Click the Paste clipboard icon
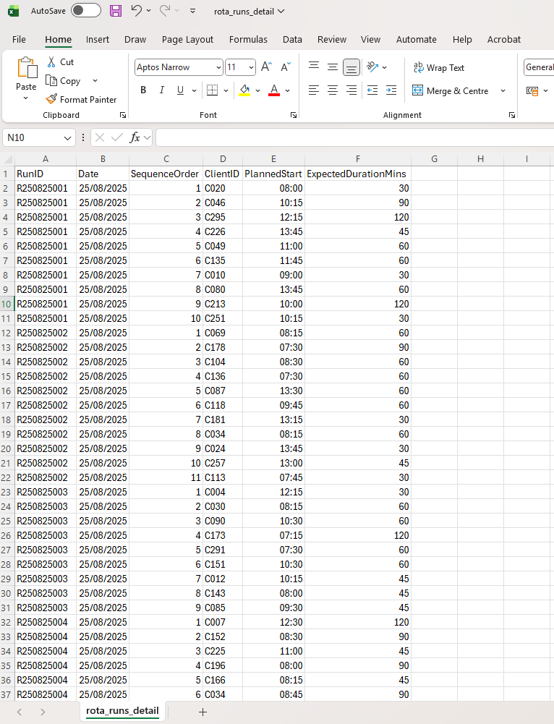Image resolution: width=554 pixels, height=724 pixels. tap(27, 68)
